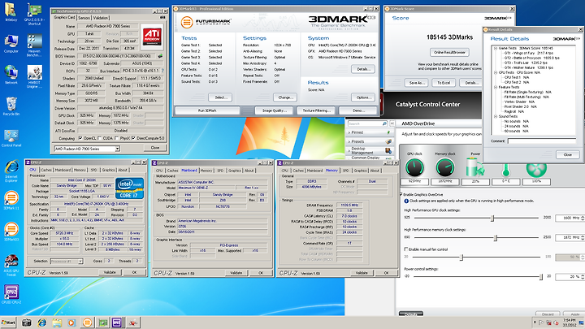Image resolution: width=585 pixels, height=329 pixels.
Task: Switch to the Sensors tab in GPU-Z
Action: pyautogui.click(x=84, y=18)
